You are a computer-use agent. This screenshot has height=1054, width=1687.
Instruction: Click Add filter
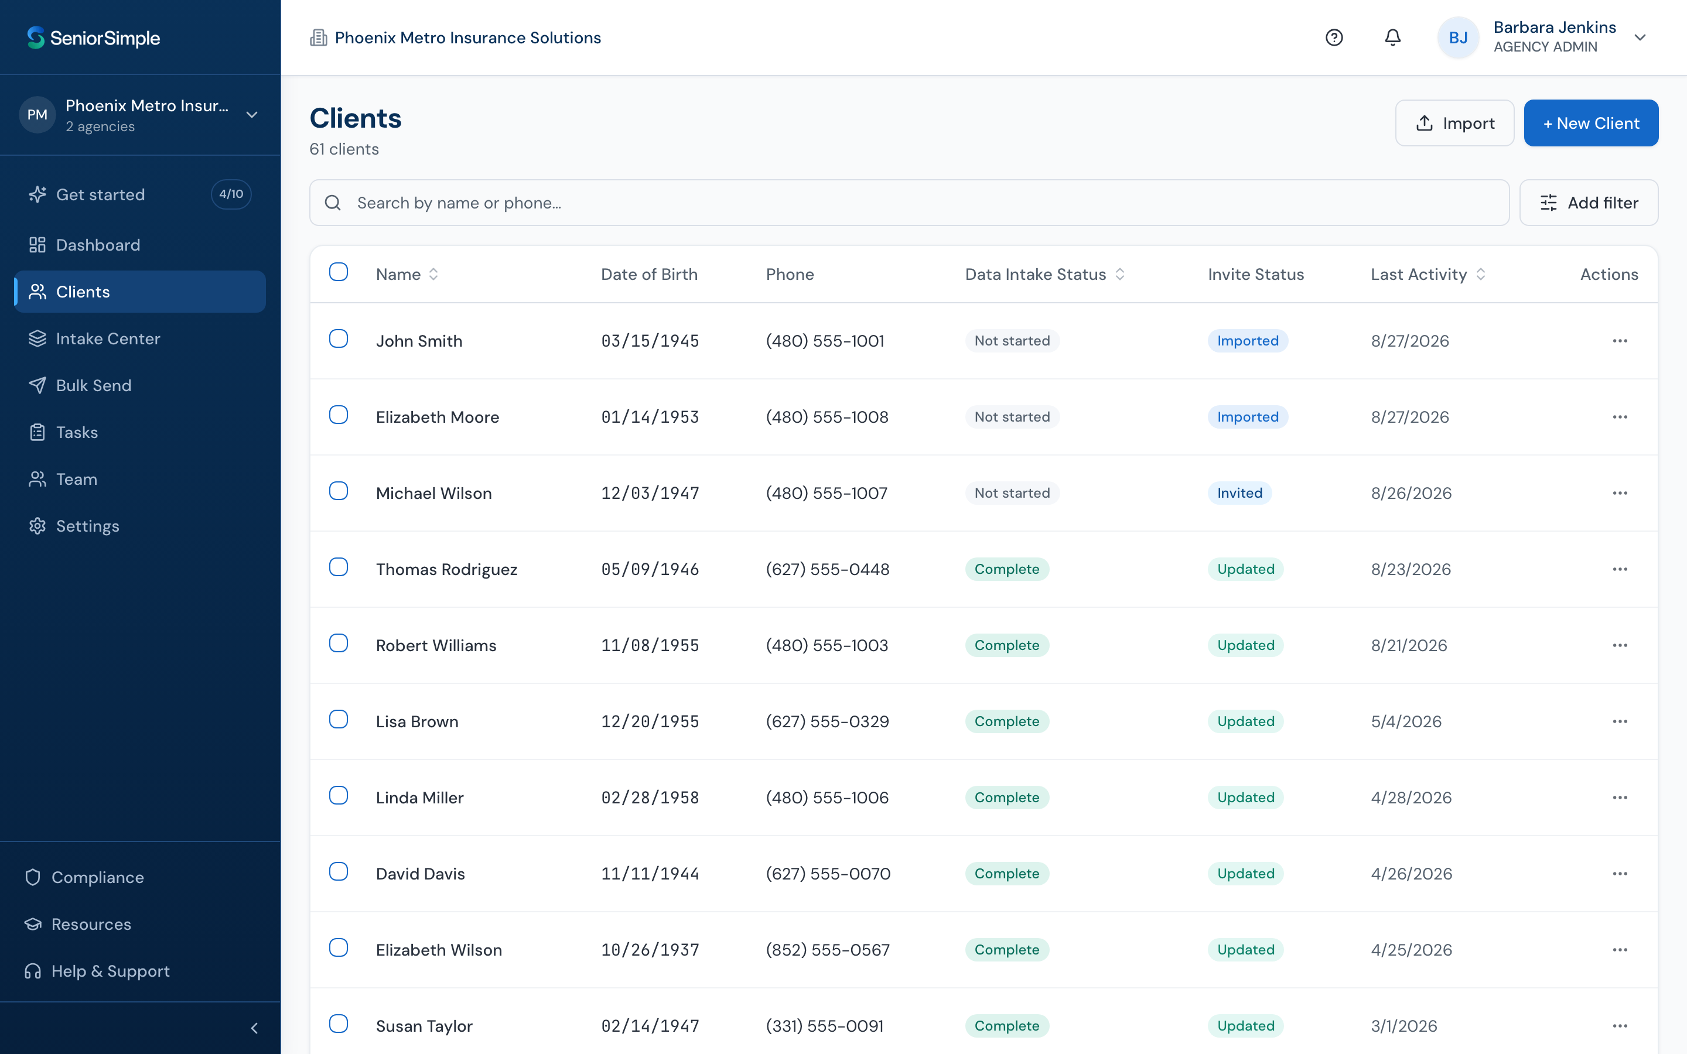[x=1588, y=203]
